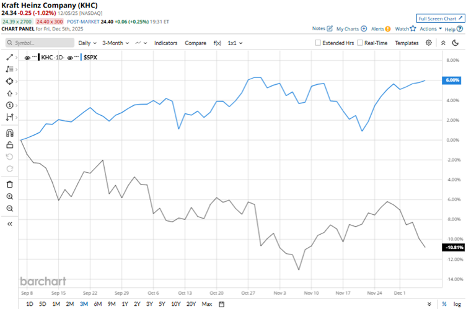Select the 2M time range

(x=70, y=304)
